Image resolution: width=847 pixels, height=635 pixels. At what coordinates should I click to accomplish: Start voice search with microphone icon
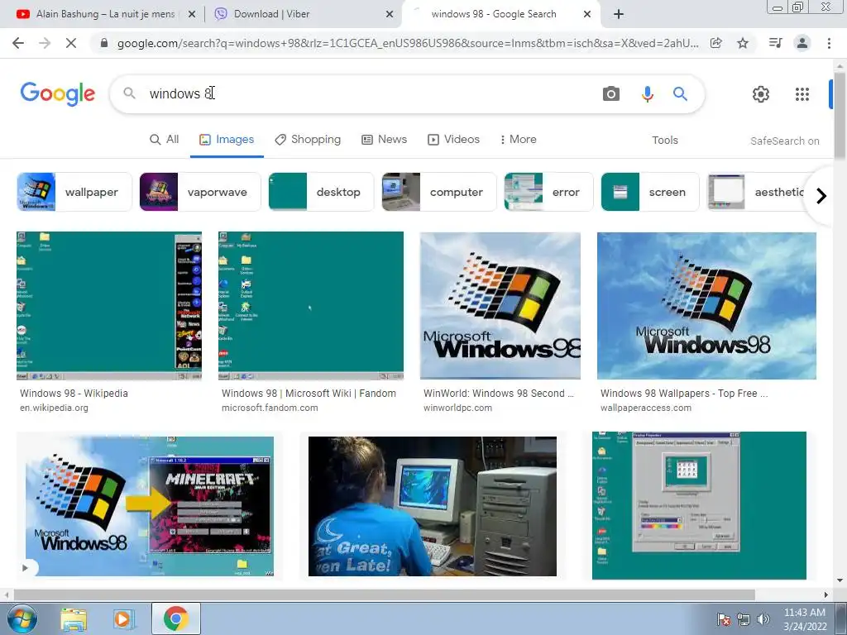click(x=647, y=94)
